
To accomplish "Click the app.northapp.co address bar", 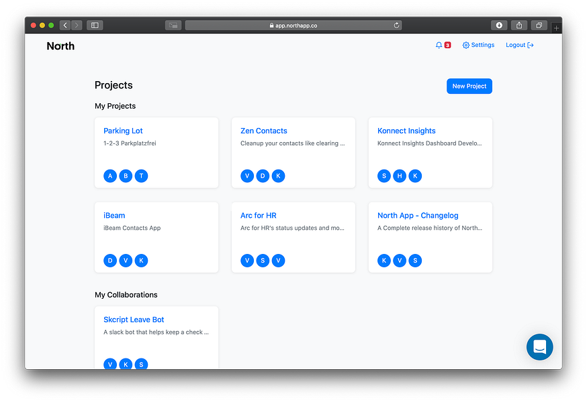I will coord(293,25).
